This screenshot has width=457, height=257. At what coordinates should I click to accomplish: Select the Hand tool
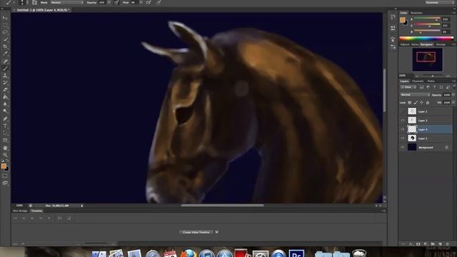click(x=5, y=148)
